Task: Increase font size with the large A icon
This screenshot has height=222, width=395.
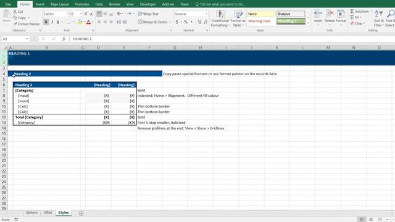Action: point(86,14)
